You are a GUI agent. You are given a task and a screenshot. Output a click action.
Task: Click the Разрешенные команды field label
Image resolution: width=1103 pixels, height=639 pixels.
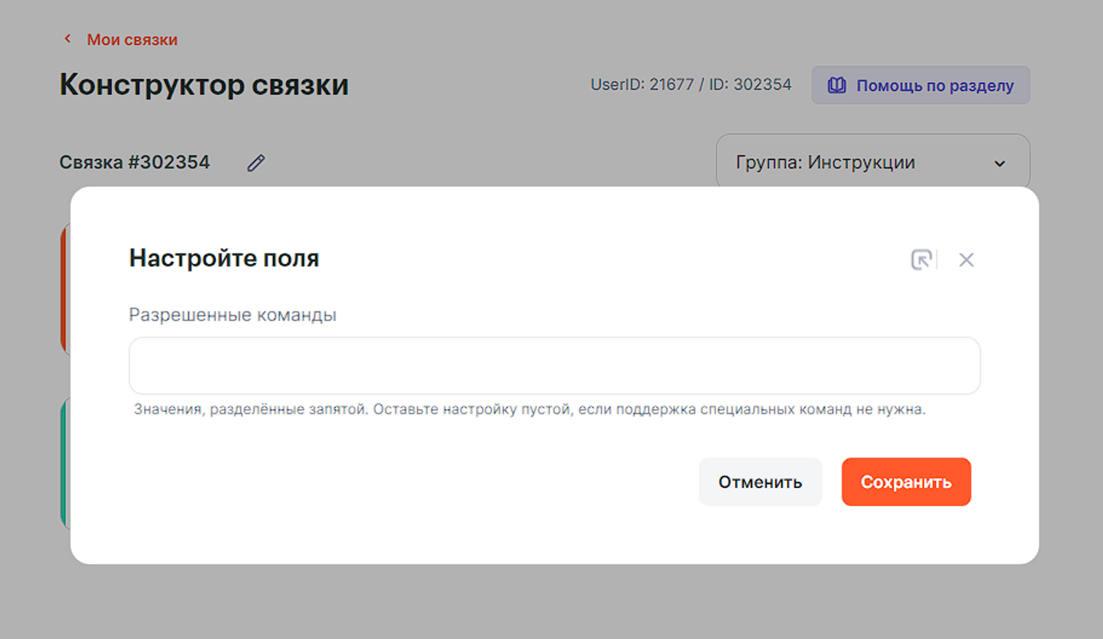pos(232,315)
